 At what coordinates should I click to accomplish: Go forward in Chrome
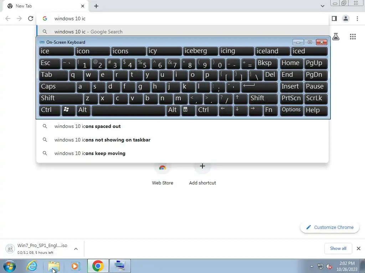tap(19, 18)
